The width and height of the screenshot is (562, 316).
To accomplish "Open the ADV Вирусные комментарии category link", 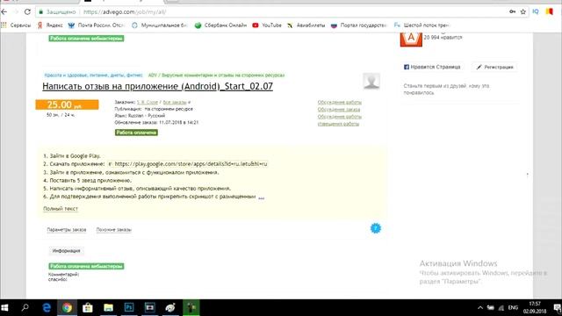I will point(217,75).
